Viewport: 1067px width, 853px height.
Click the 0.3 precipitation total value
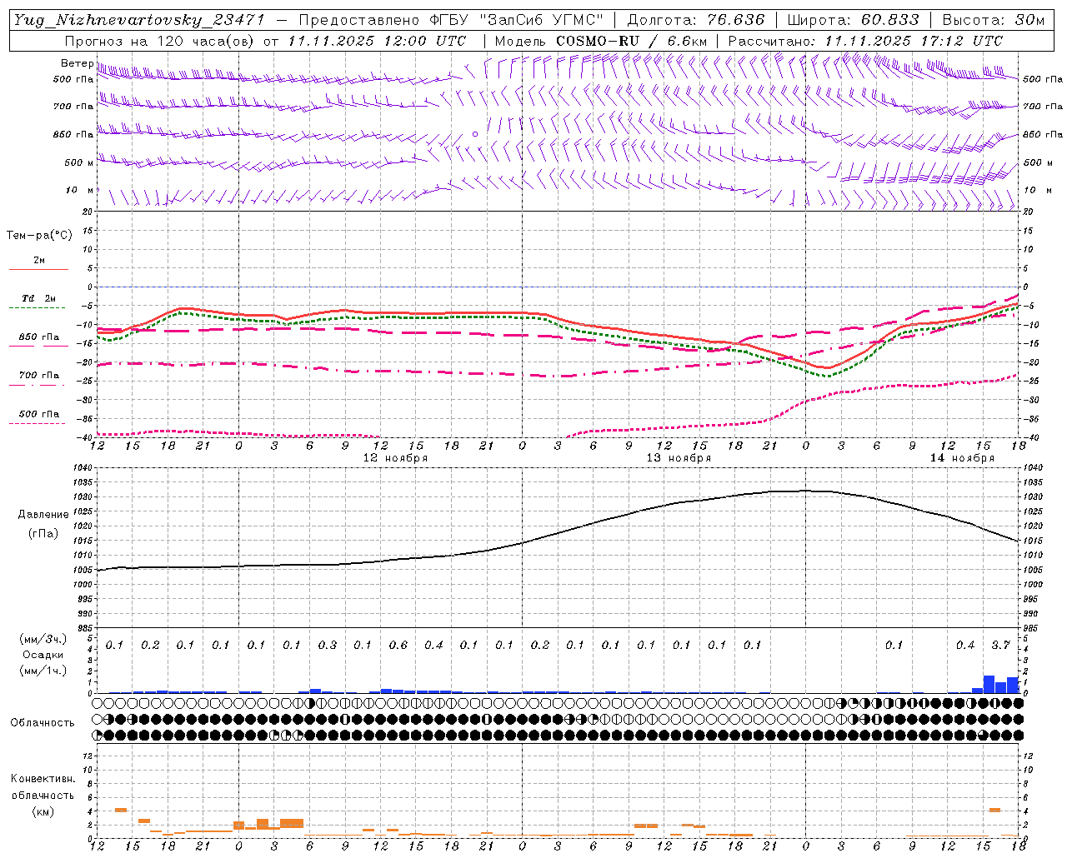(328, 645)
